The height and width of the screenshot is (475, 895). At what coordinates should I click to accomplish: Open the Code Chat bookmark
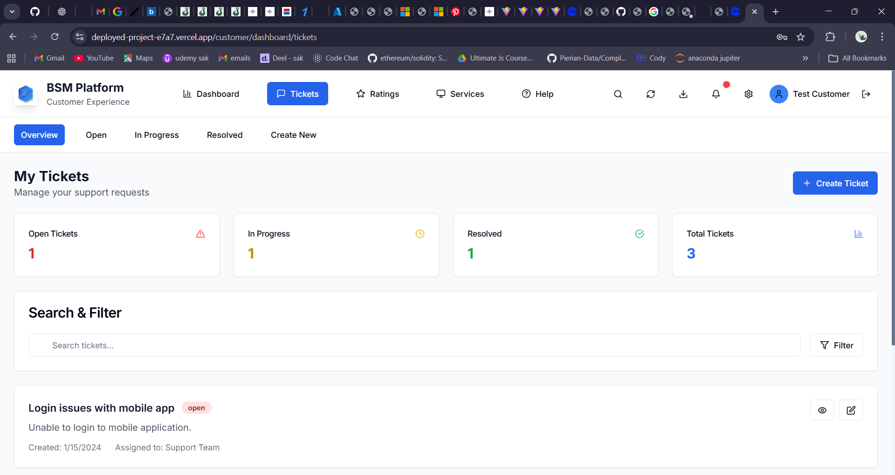click(x=336, y=58)
